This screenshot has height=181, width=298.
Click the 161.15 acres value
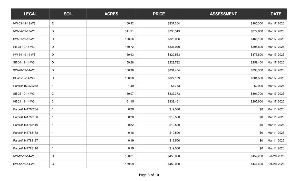tap(129, 101)
